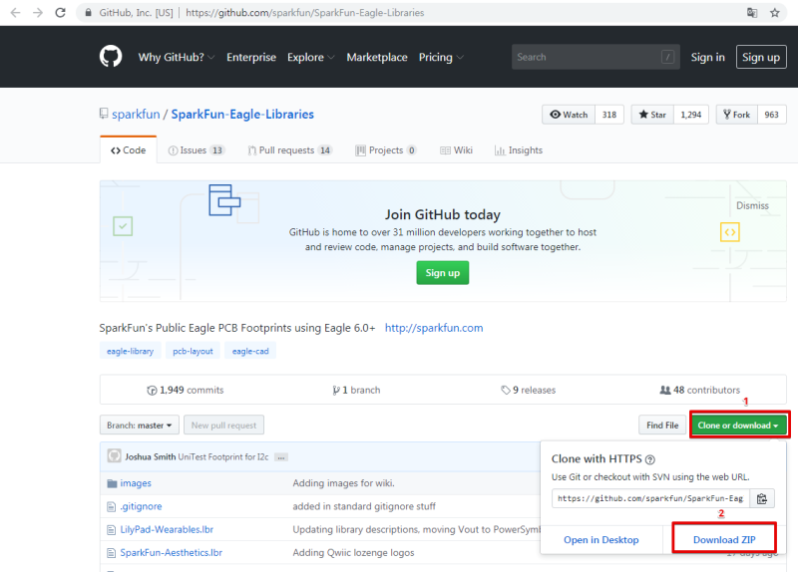Dismiss the Join GitHub banner
The width and height of the screenshot is (798, 572).
click(752, 205)
